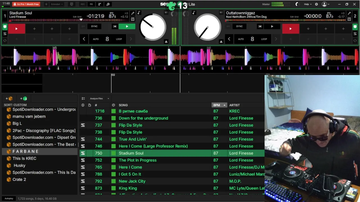Toggle the day/night mode sun icon
Screen dimensions: 360x202
point(46,4)
